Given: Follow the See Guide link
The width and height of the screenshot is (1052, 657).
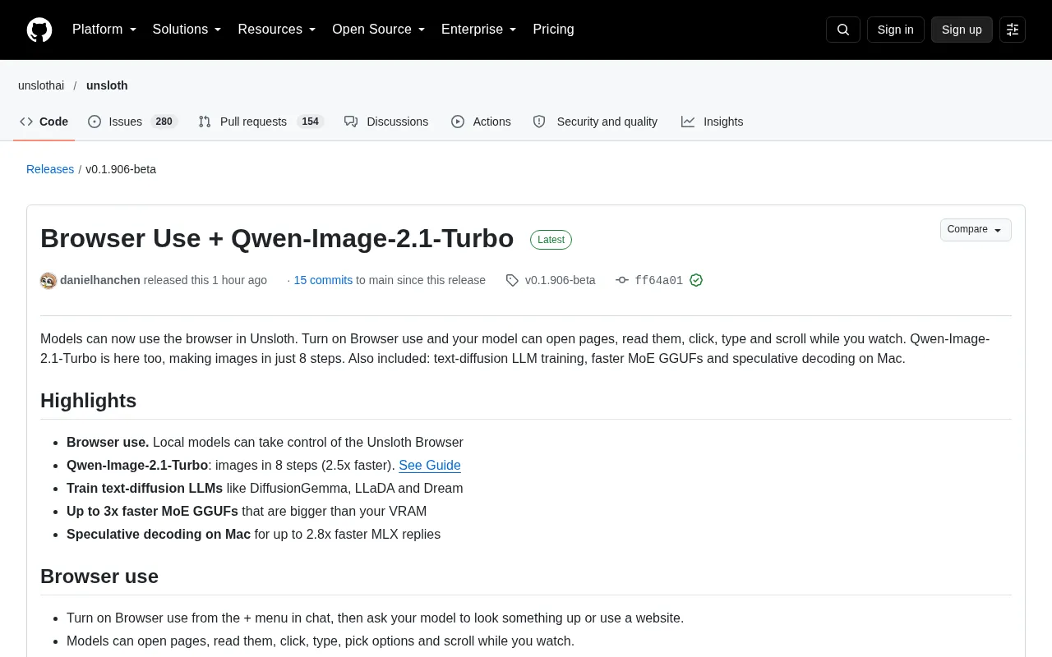Looking at the screenshot, I should [x=430, y=466].
